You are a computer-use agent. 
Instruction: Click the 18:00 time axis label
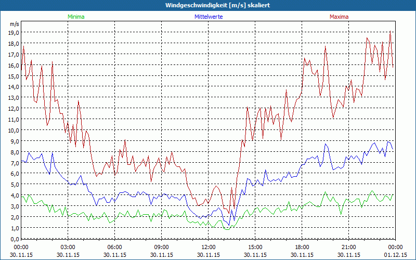click(302, 247)
